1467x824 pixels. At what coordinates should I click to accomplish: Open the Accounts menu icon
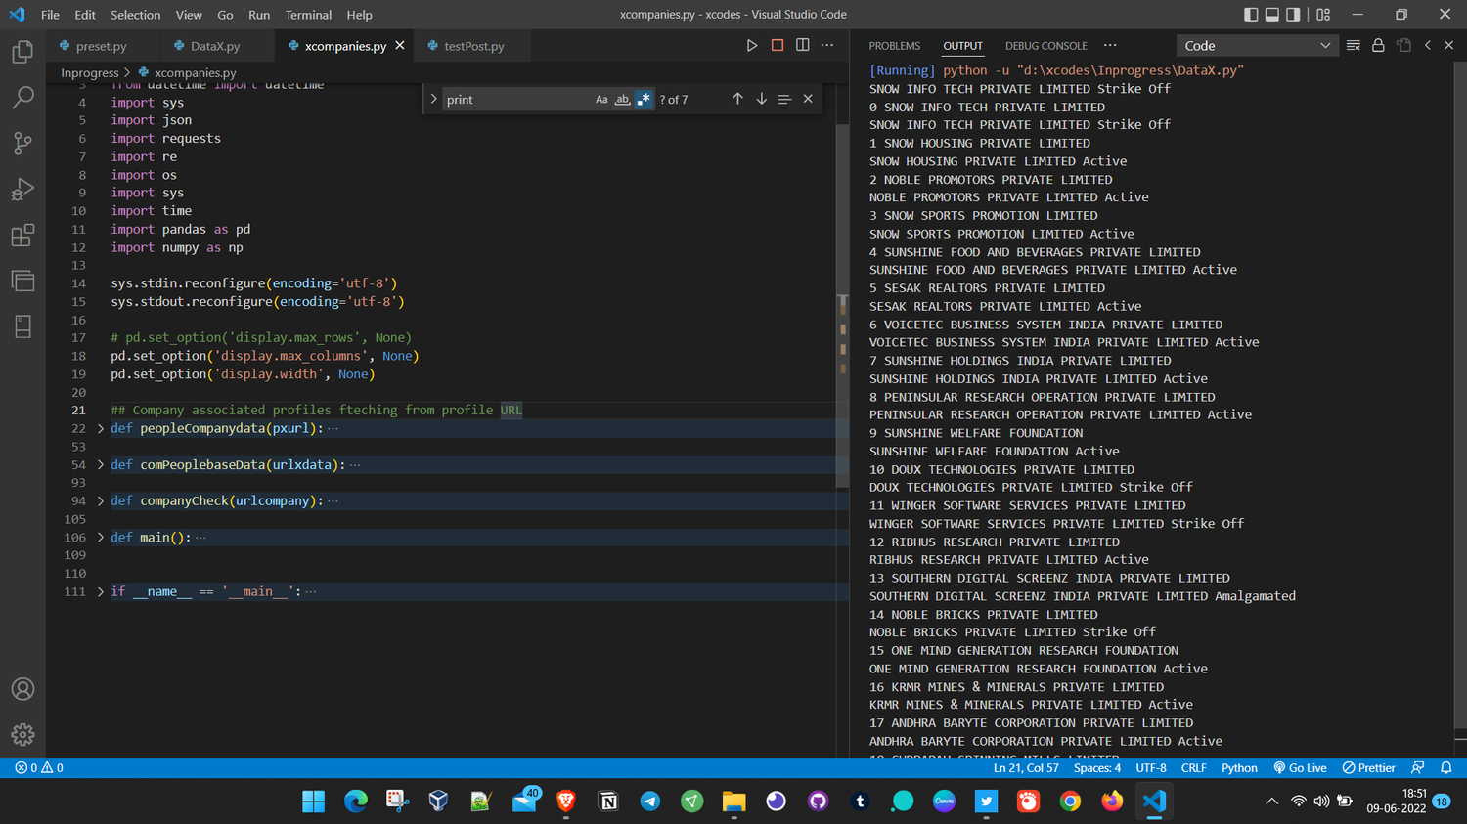point(22,689)
